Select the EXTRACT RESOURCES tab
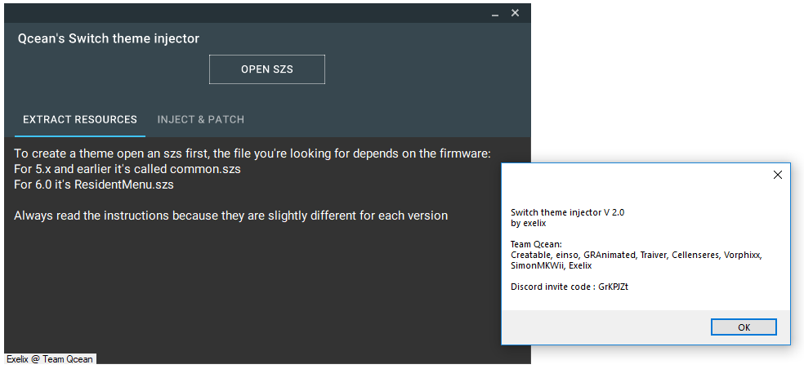804x378 pixels. pyautogui.click(x=80, y=119)
